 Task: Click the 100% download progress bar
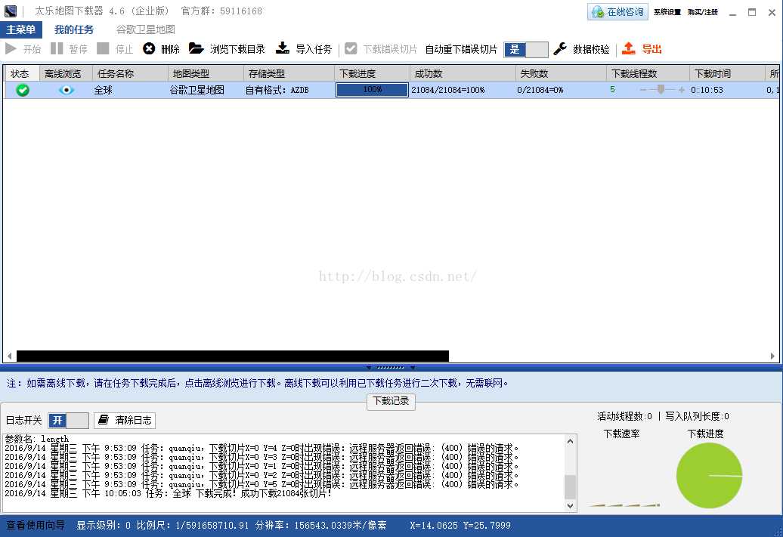(x=372, y=90)
